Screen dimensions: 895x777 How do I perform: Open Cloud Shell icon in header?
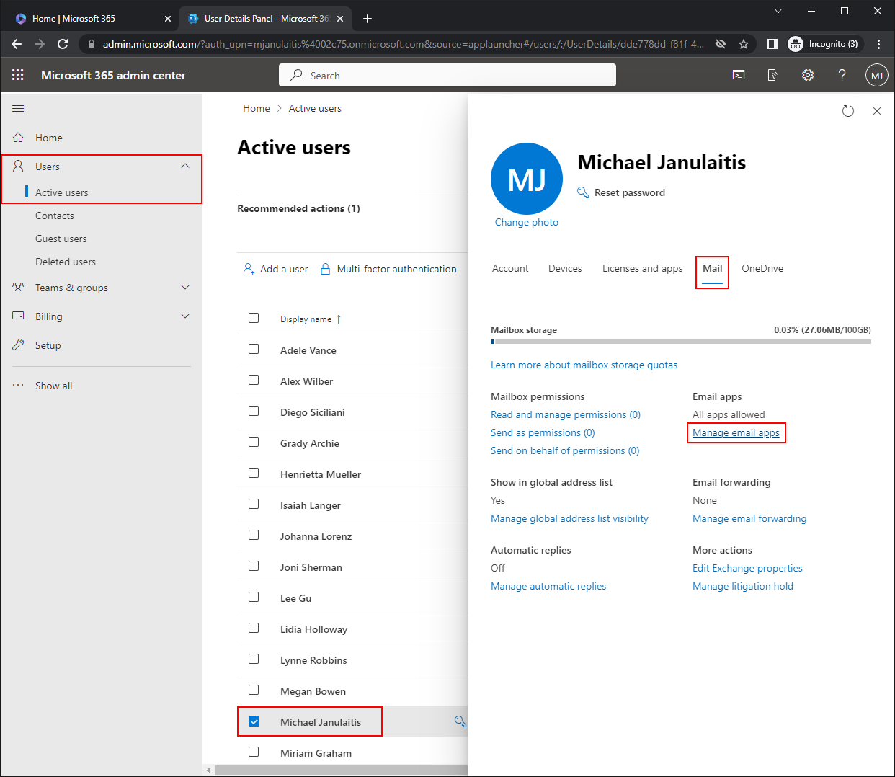pos(739,75)
